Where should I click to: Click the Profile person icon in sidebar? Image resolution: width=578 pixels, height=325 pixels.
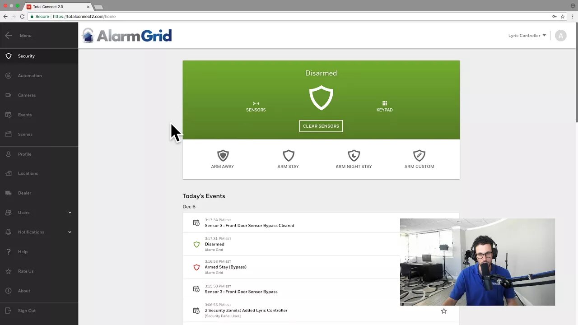pyautogui.click(x=9, y=154)
